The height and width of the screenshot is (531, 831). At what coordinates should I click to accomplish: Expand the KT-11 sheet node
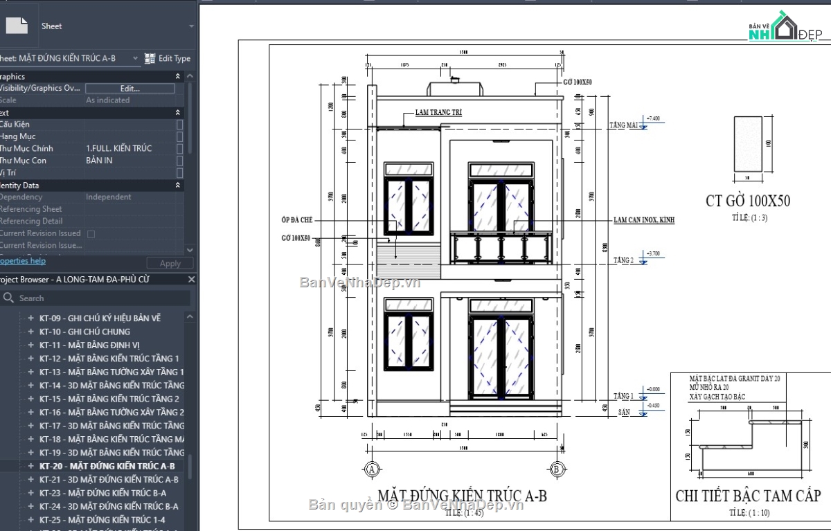tap(30, 345)
